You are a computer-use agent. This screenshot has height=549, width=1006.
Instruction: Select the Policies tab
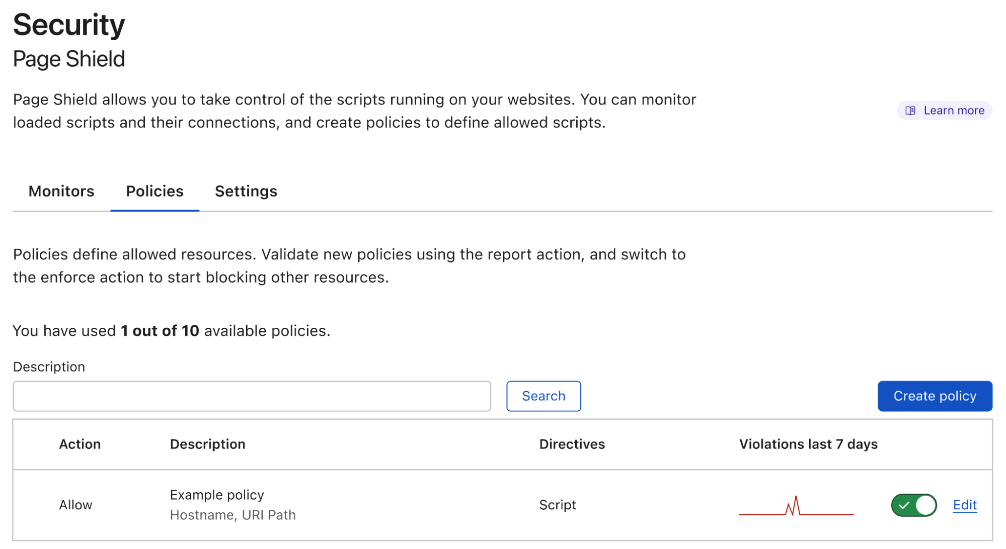(154, 191)
